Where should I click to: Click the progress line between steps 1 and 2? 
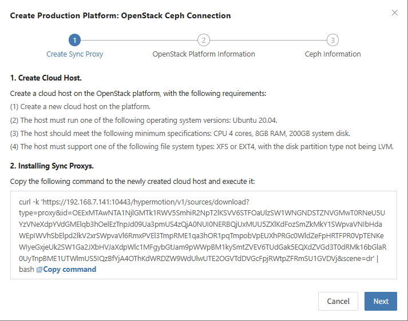click(x=139, y=40)
